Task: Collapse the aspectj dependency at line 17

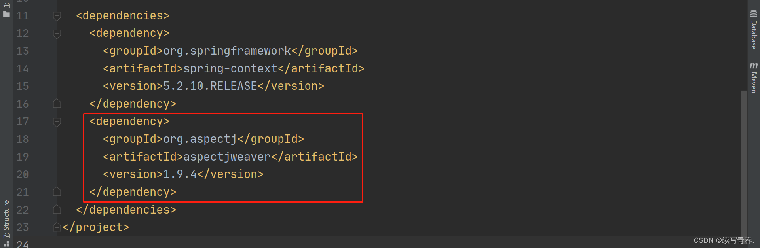Action: tap(57, 122)
